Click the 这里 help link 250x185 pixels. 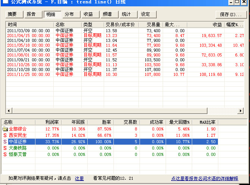tap(79, 178)
